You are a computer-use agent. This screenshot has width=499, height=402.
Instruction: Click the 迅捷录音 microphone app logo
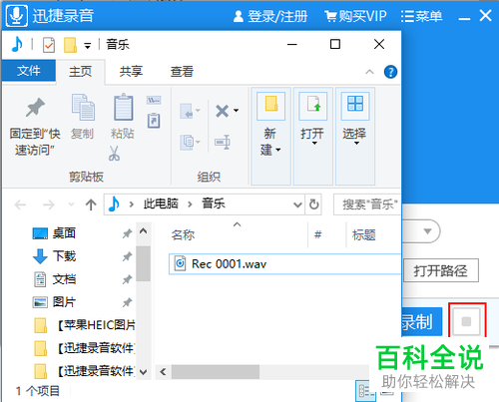(x=17, y=15)
